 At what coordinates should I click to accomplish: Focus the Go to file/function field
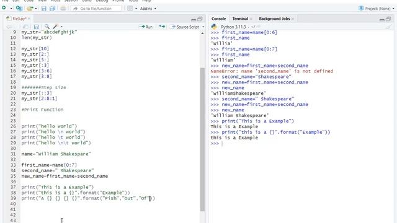pos(96,8)
